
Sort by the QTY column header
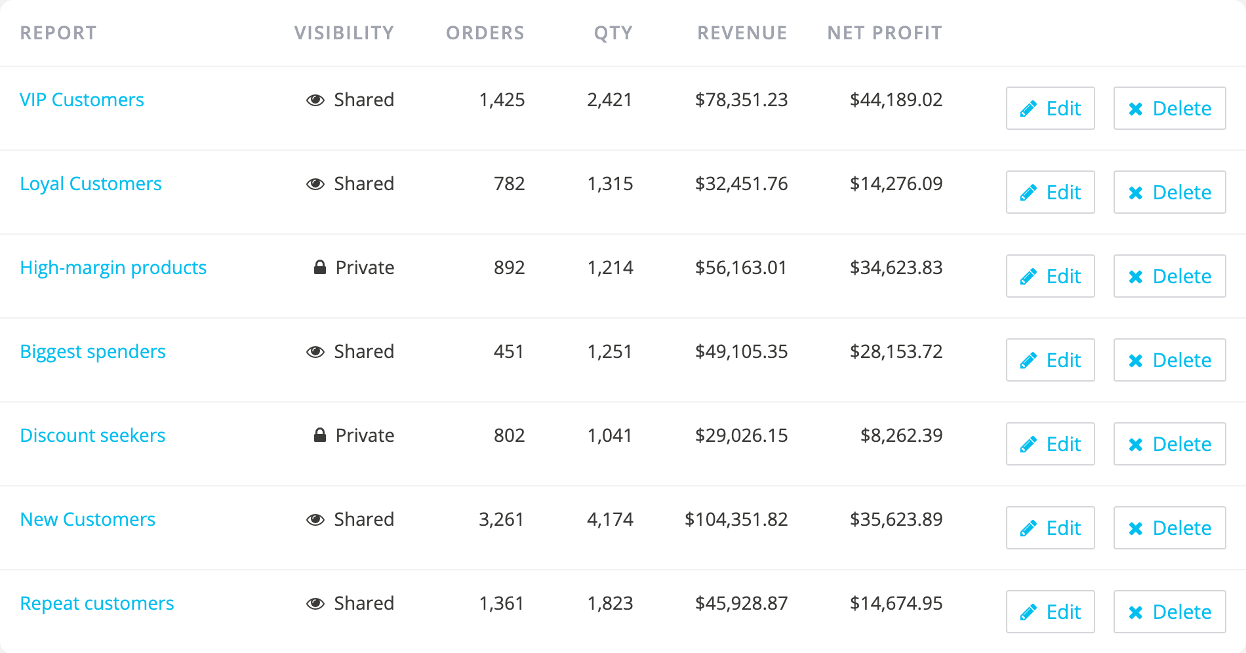pyautogui.click(x=613, y=33)
